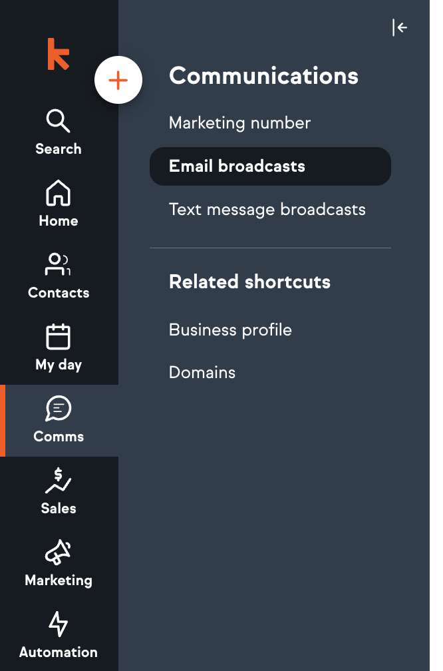Open Automation with the lightning bolt icon

pyautogui.click(x=58, y=624)
